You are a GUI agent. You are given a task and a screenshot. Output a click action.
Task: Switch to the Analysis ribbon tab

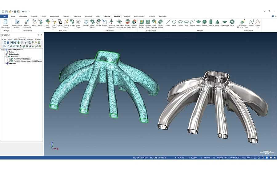(x=127, y=16)
